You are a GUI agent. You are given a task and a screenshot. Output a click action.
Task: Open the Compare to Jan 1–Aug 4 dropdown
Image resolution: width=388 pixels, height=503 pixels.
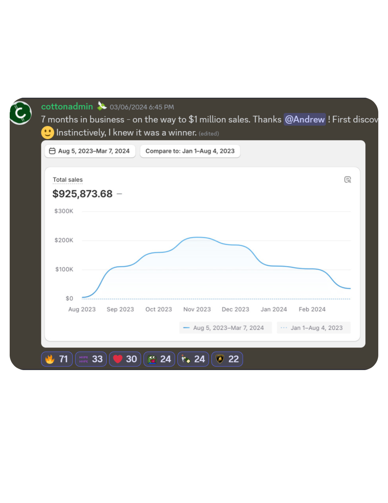click(190, 151)
